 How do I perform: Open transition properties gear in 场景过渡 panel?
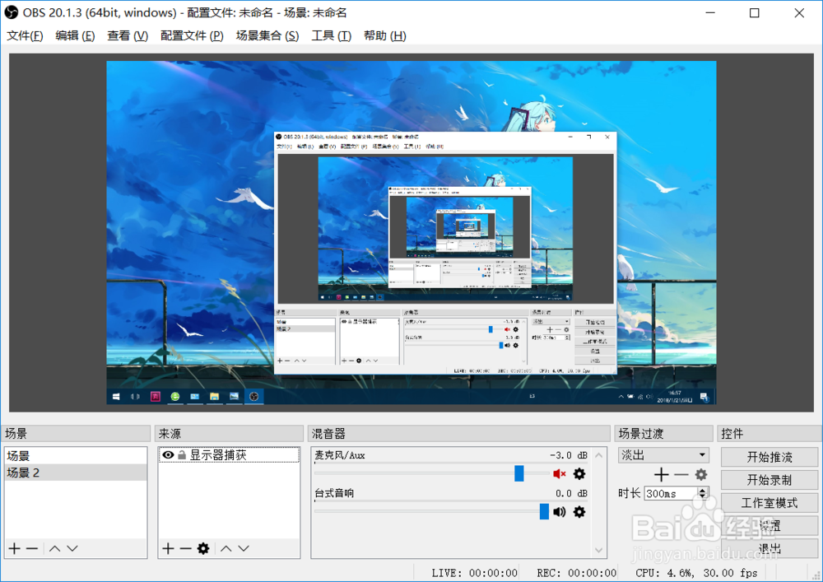[701, 474]
